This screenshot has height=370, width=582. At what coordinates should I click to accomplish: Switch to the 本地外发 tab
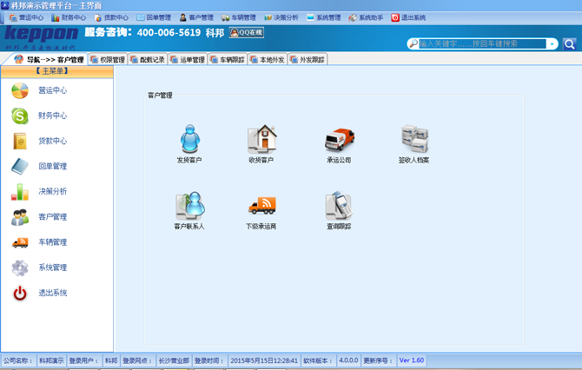[x=268, y=60]
